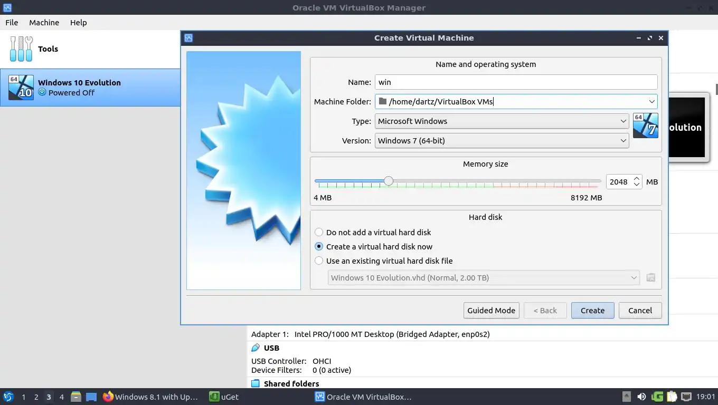Open the File menu
The height and width of the screenshot is (405, 718).
[x=12, y=22]
